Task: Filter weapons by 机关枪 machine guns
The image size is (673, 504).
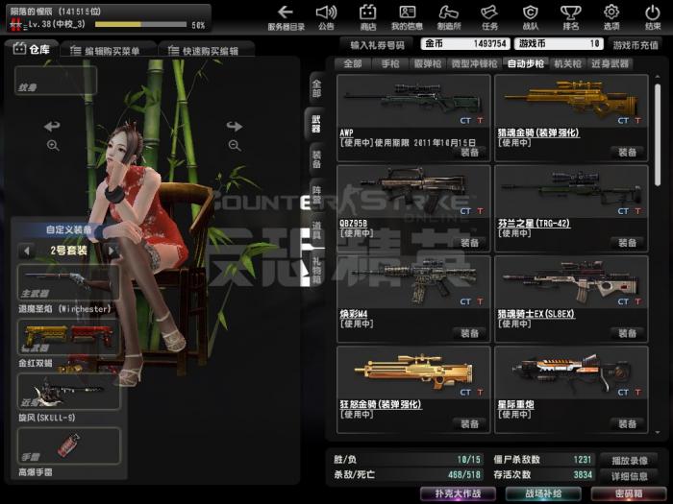Action: (567, 64)
